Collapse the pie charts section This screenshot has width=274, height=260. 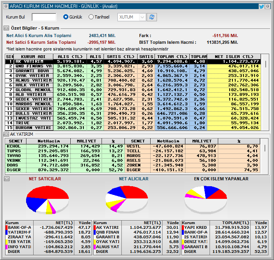pos(7,179)
